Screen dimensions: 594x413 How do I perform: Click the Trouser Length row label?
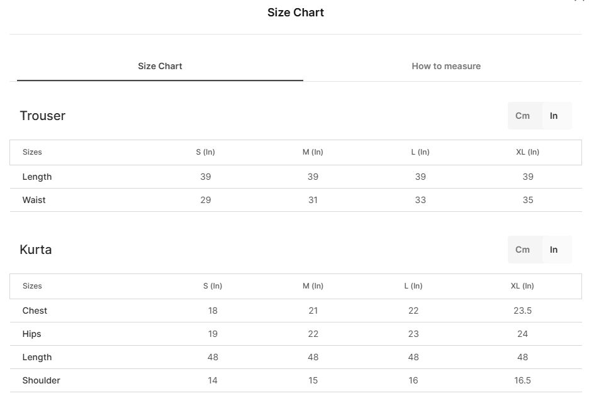37,177
